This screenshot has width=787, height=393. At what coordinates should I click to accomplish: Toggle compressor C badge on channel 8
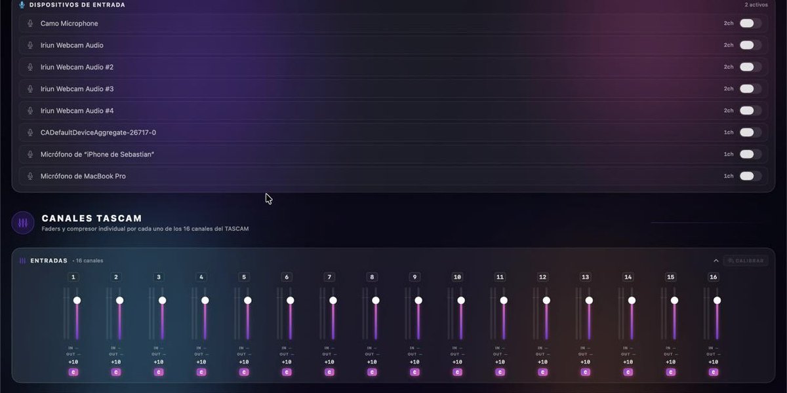[x=372, y=372]
